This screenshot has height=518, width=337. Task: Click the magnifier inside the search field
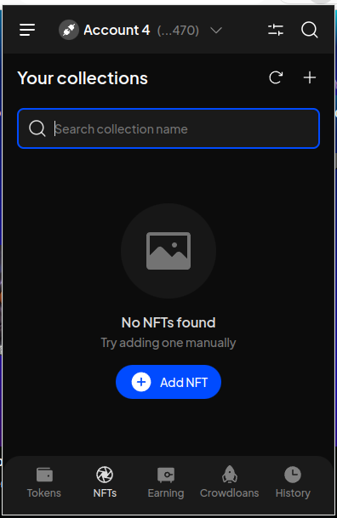point(37,128)
